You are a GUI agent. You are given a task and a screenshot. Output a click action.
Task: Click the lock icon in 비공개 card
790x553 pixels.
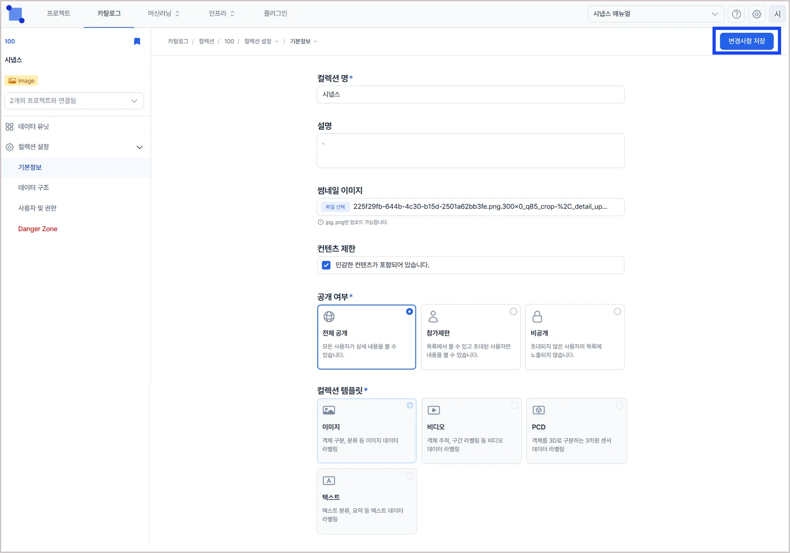(537, 317)
